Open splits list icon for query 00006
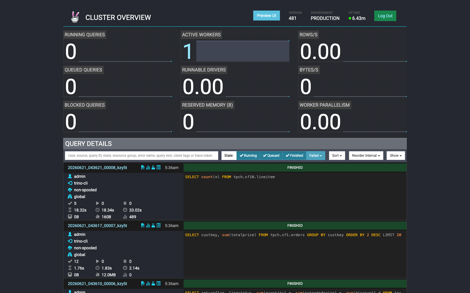This screenshot has width=470, height=293. coord(159,284)
